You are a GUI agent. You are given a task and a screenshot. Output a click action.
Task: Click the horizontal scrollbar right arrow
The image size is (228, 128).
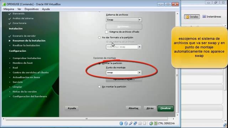pyautogui.click(x=173, y=119)
